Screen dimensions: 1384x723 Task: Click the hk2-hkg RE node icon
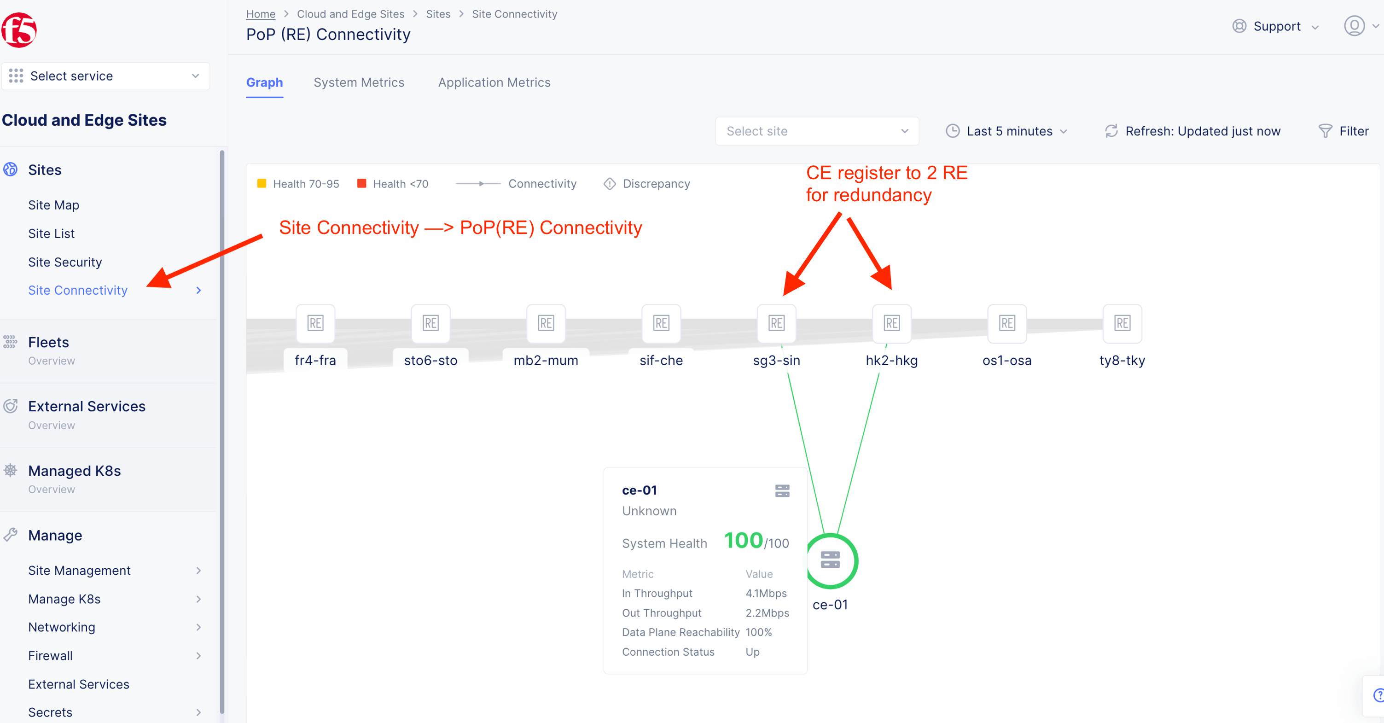click(x=891, y=323)
